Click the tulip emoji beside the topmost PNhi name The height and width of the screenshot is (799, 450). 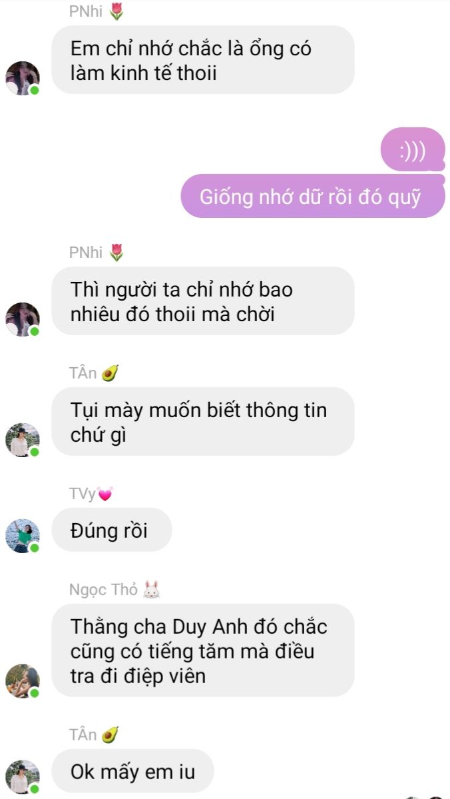point(116,11)
